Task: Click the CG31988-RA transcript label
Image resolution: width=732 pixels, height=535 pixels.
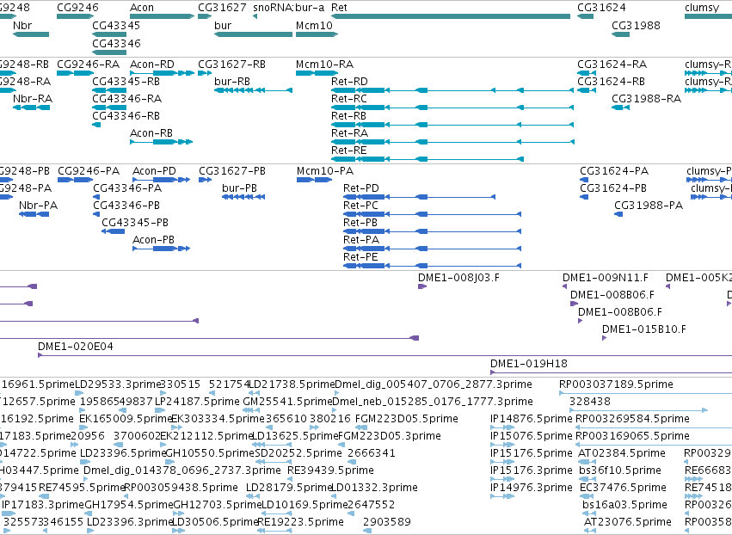Action: [647, 99]
